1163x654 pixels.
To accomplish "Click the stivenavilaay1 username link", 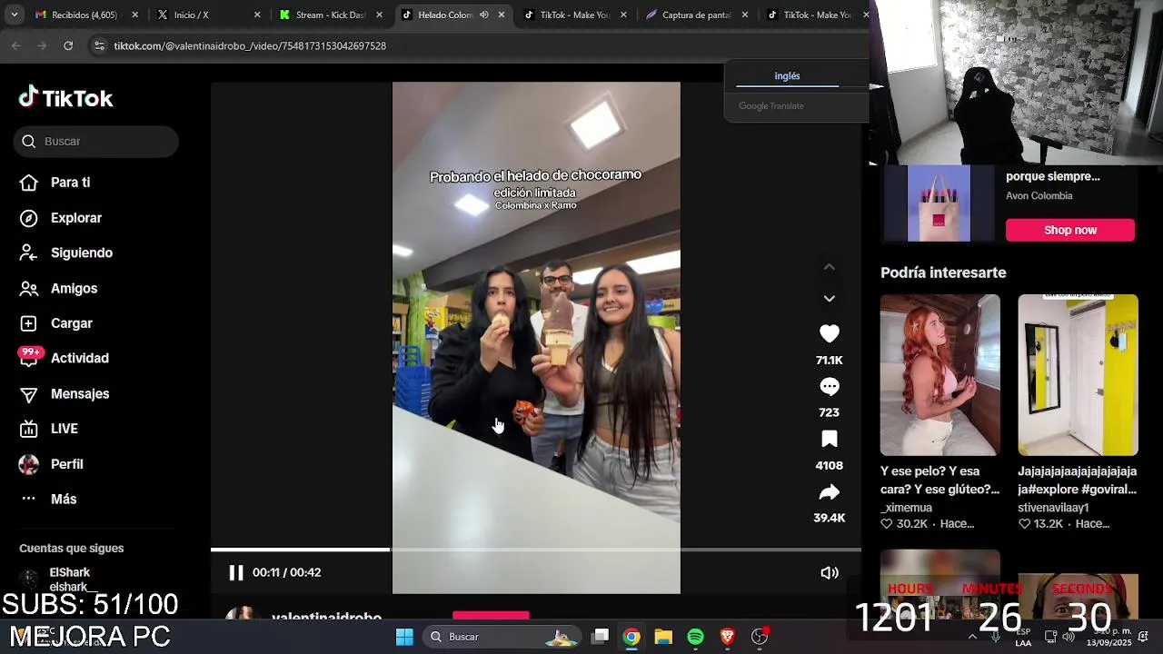I will 1053,508.
